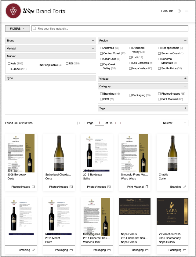Open the Newest sort dropdown

coord(175,123)
